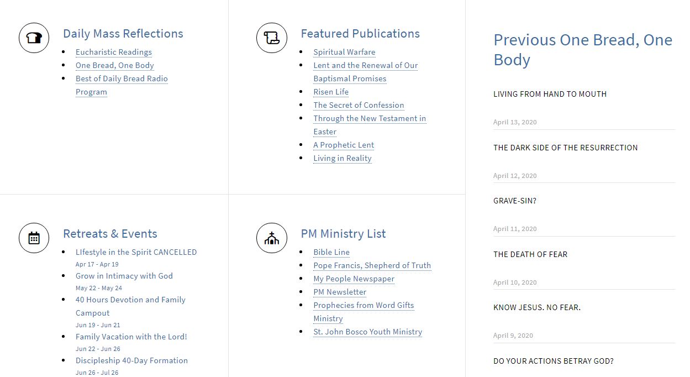Go to the Bible Line ministry
This screenshot has height=377, width=690.
coord(331,252)
